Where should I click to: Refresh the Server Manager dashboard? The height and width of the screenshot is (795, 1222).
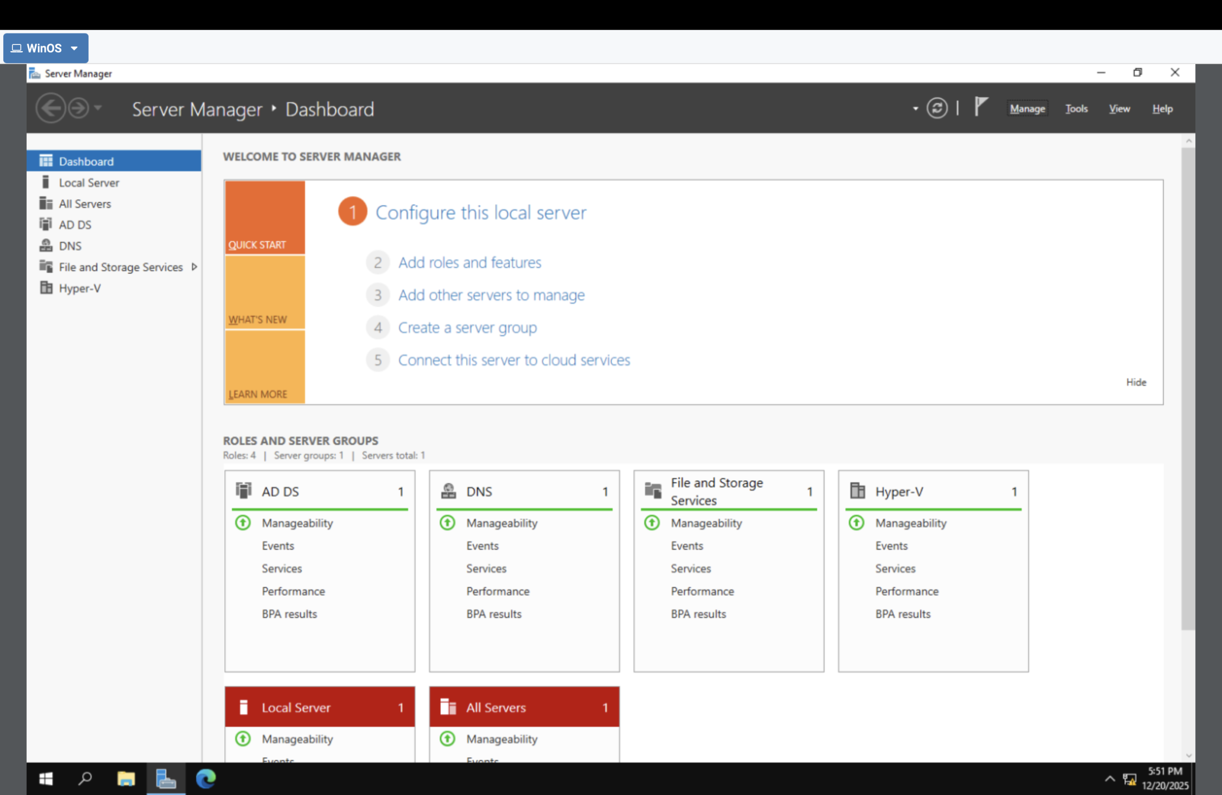[x=938, y=108]
